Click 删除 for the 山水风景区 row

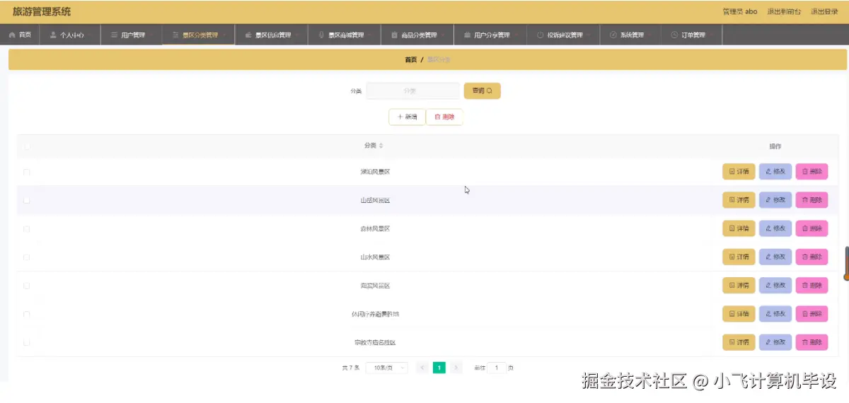pyautogui.click(x=812, y=257)
